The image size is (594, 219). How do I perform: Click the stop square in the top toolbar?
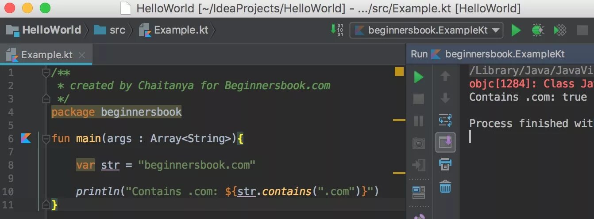tap(582, 30)
